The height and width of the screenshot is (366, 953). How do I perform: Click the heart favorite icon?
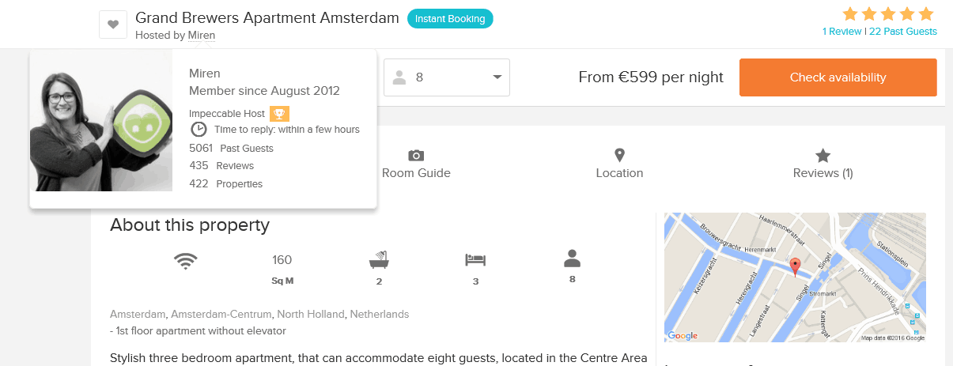point(113,25)
